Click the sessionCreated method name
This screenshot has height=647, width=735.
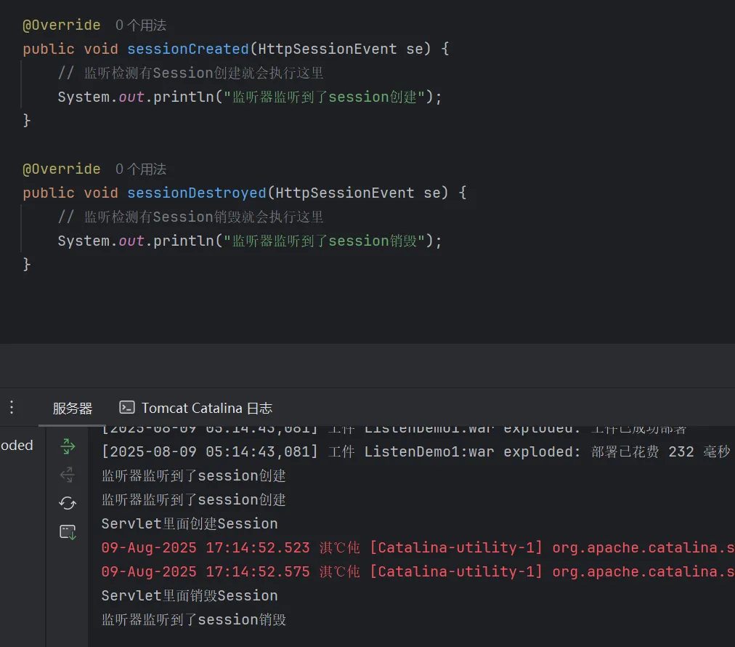tap(188, 49)
